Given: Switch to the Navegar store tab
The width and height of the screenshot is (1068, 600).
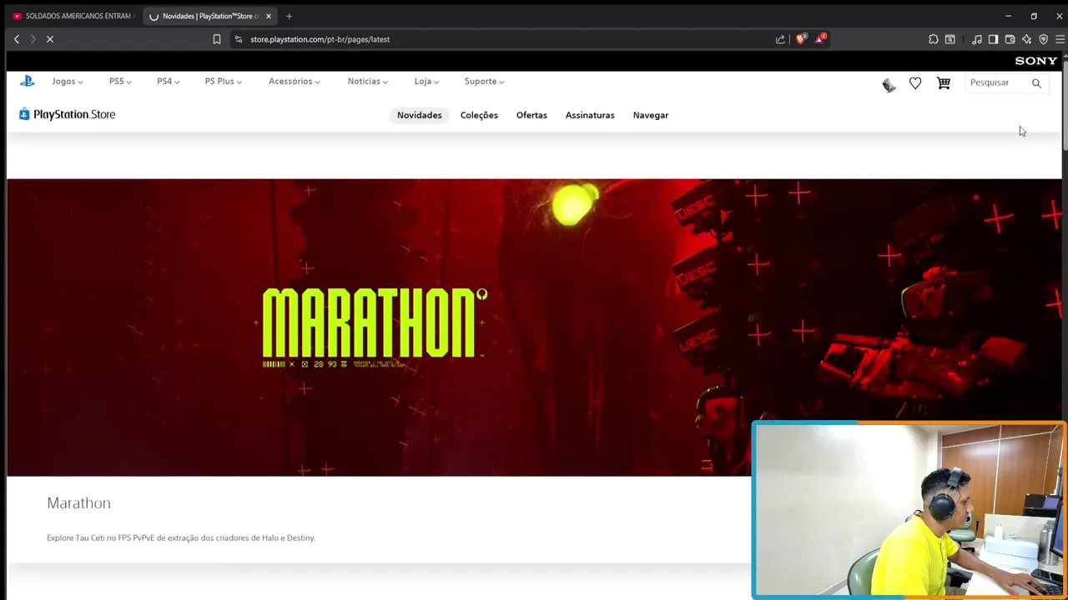Looking at the screenshot, I should [x=651, y=115].
